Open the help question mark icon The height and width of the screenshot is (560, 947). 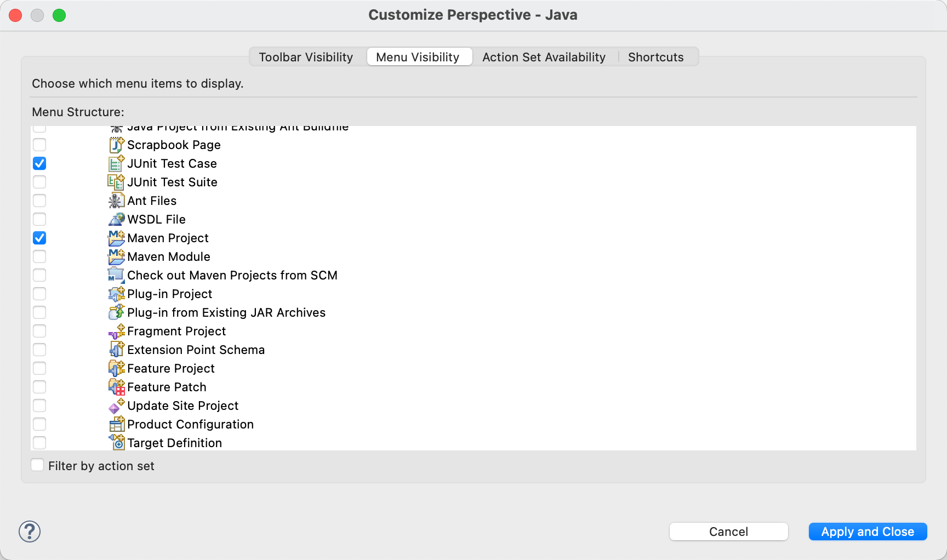[30, 532]
